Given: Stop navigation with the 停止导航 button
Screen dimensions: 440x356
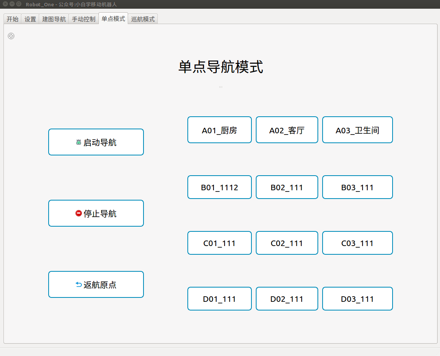Looking at the screenshot, I should [96, 213].
